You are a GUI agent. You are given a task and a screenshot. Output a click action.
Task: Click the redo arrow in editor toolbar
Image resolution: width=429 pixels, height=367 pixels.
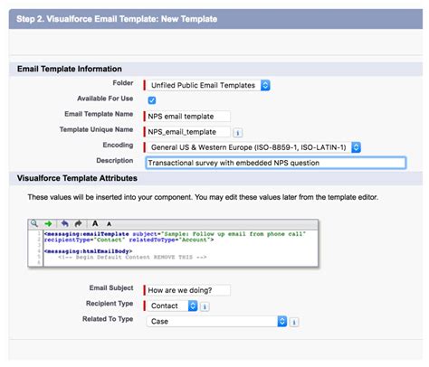point(79,223)
